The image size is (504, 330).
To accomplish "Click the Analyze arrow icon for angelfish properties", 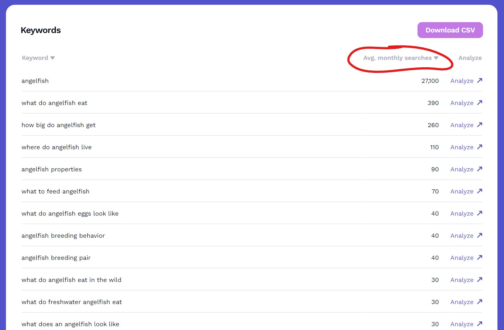I will point(479,169).
